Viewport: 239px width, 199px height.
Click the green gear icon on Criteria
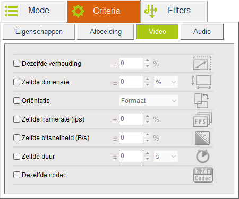tap(78, 11)
